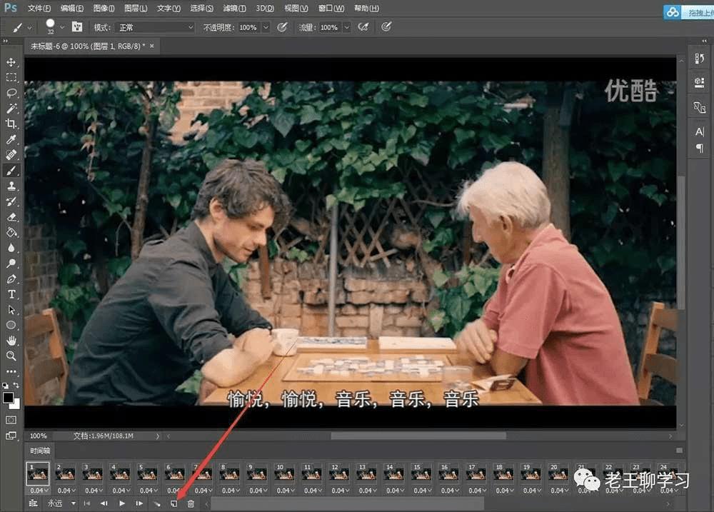Image resolution: width=714 pixels, height=512 pixels.
Task: Open the extra tools ellipsis menu
Action: click(x=11, y=371)
